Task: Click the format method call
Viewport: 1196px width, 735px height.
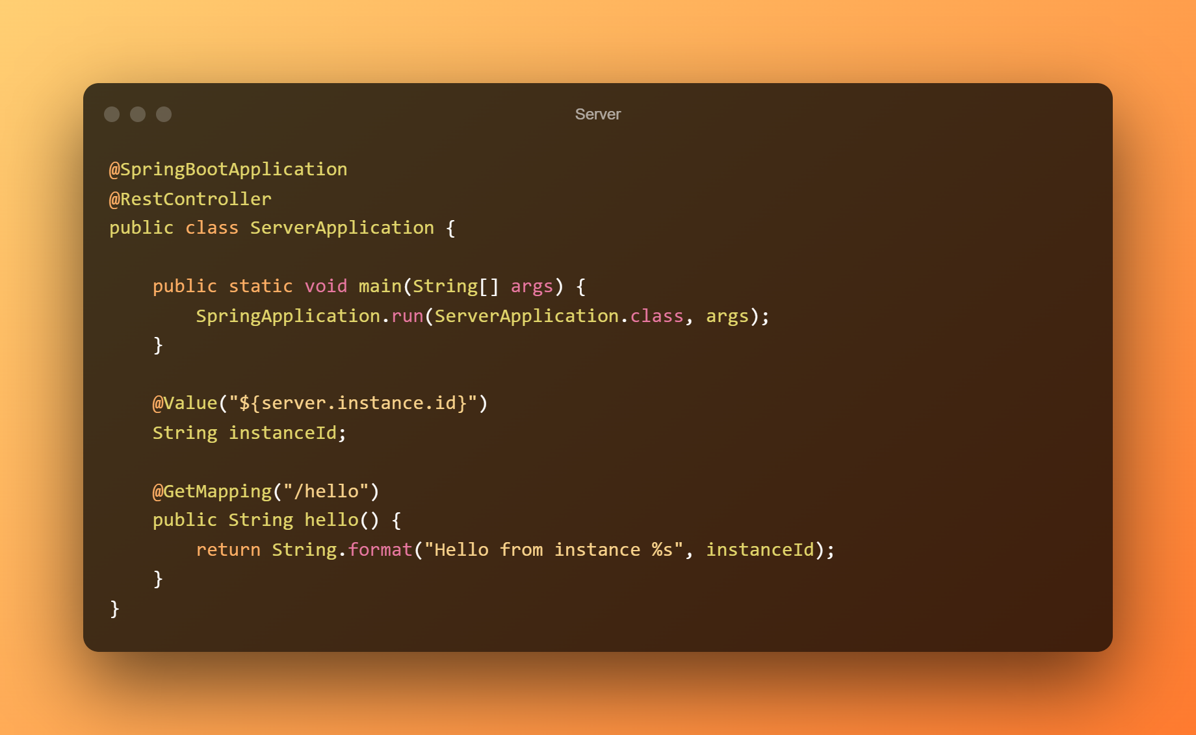Action: point(380,550)
